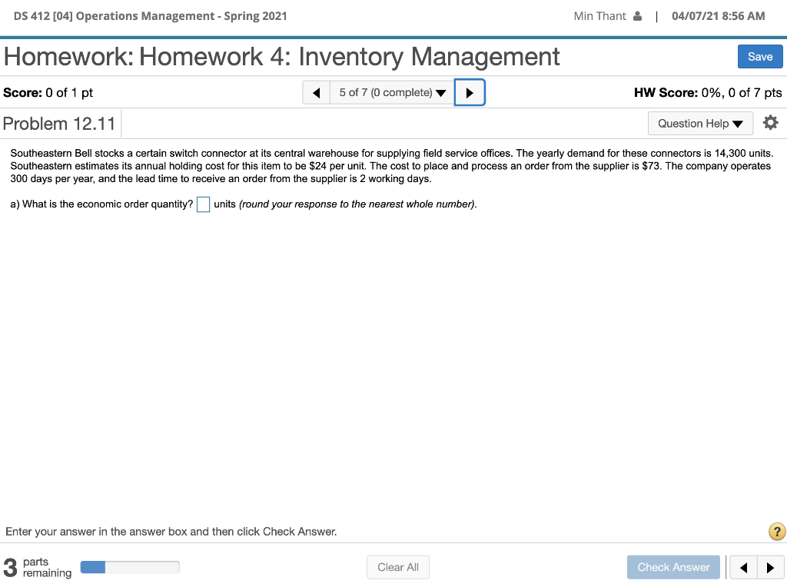Screen dimensions: 787x587
Task: Click the date and time display in header
Action: (x=719, y=15)
